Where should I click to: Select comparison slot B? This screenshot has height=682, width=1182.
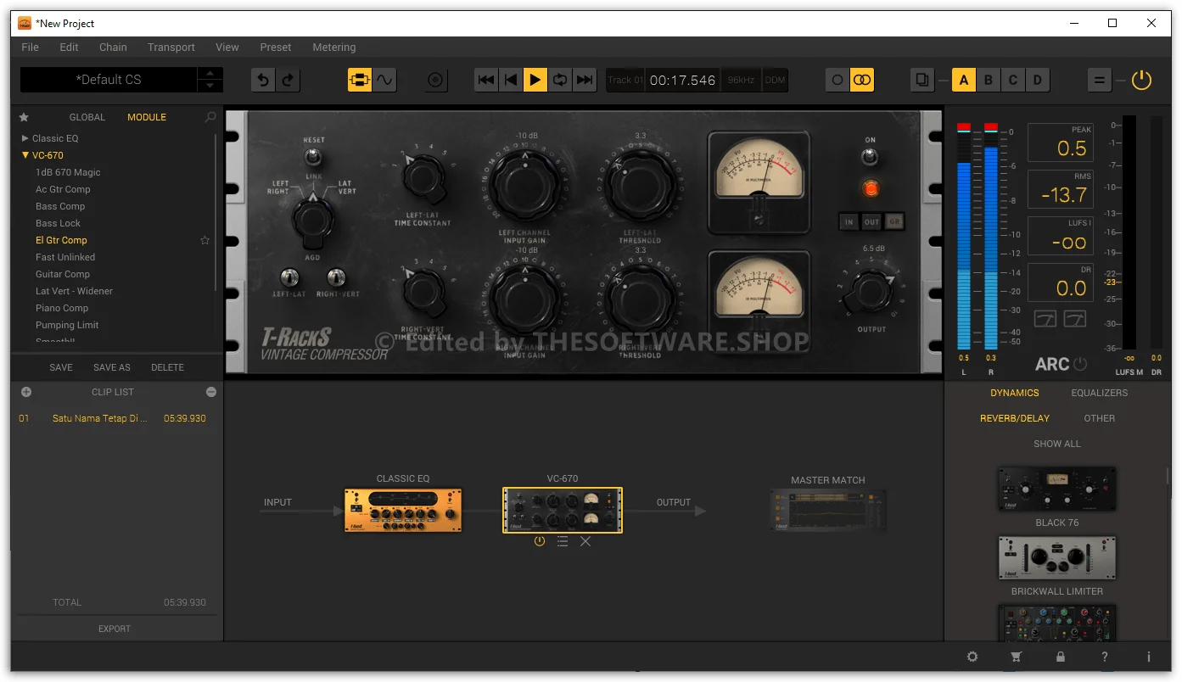pos(988,80)
